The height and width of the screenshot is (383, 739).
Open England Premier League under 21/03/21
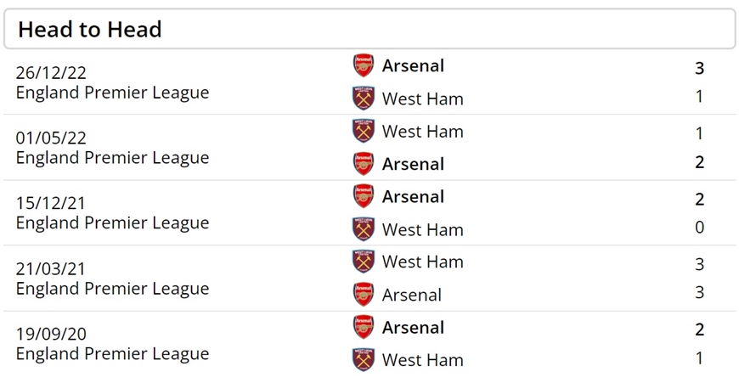(113, 288)
